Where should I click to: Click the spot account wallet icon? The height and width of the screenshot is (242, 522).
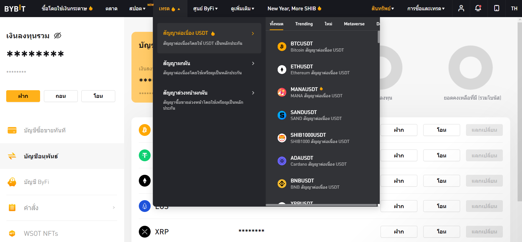point(12,130)
